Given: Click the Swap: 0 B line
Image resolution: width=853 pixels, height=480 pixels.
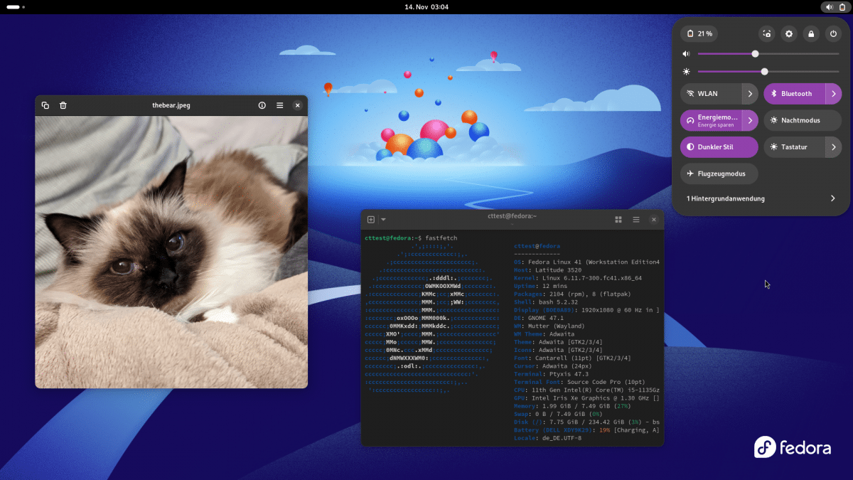Looking at the screenshot, I should point(558,414).
